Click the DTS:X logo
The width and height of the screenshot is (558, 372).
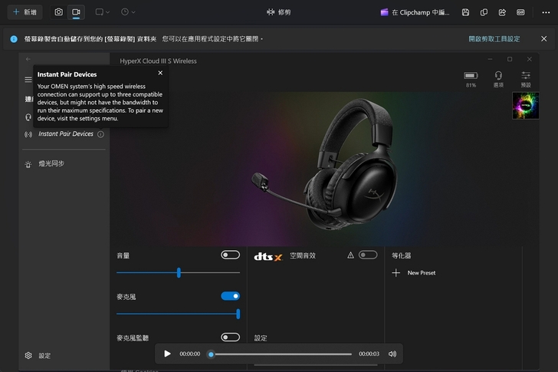(268, 256)
